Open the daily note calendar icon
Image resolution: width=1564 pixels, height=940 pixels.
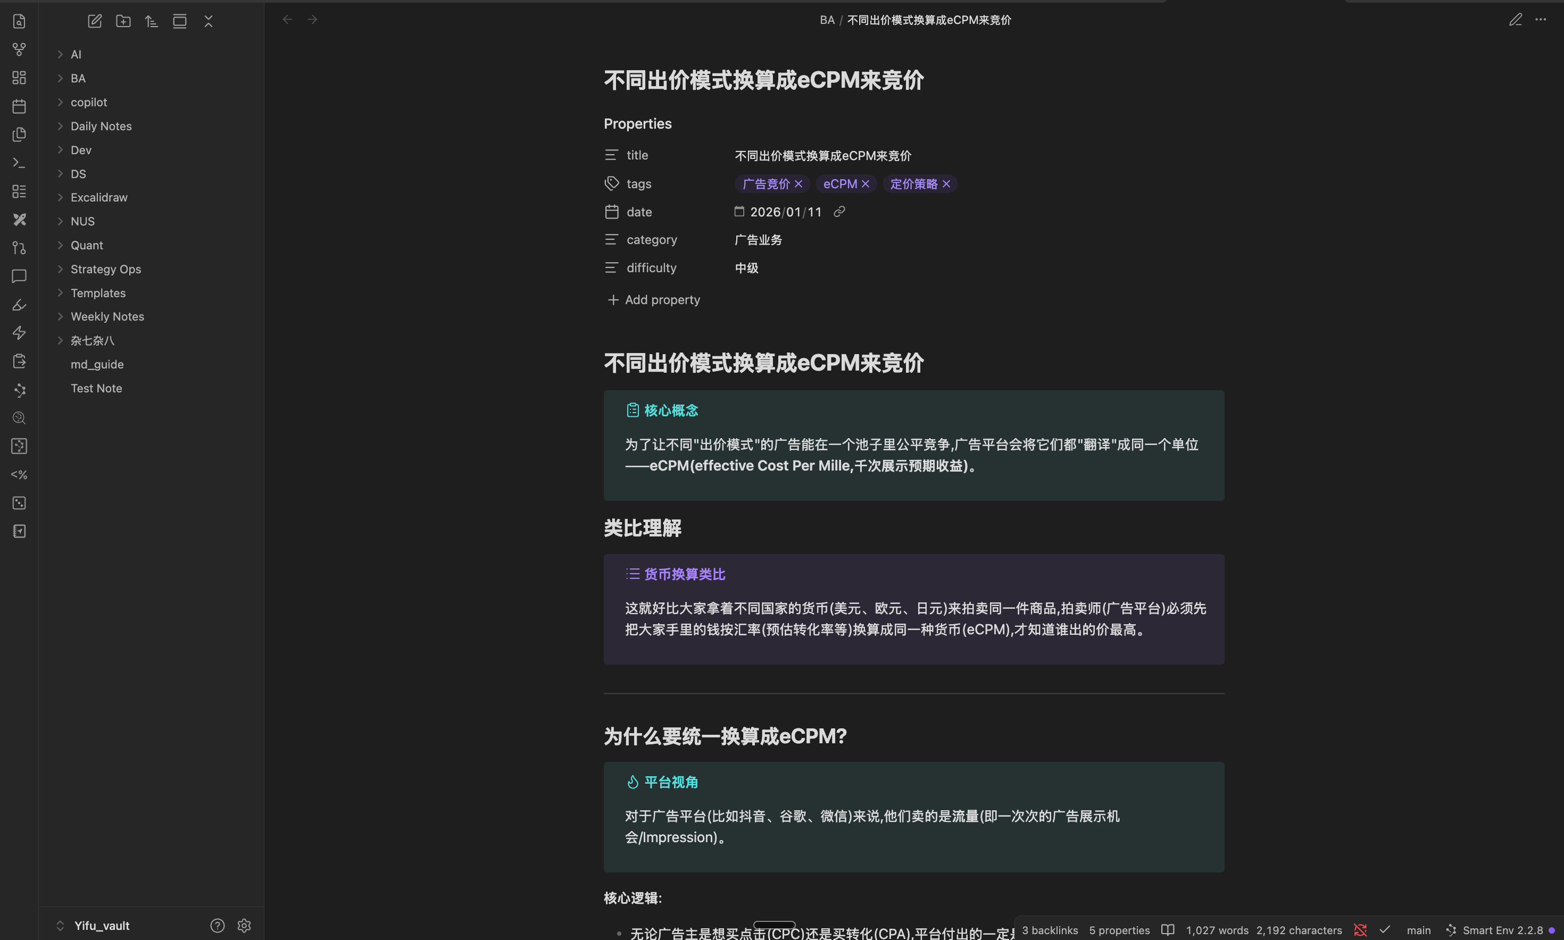click(19, 106)
